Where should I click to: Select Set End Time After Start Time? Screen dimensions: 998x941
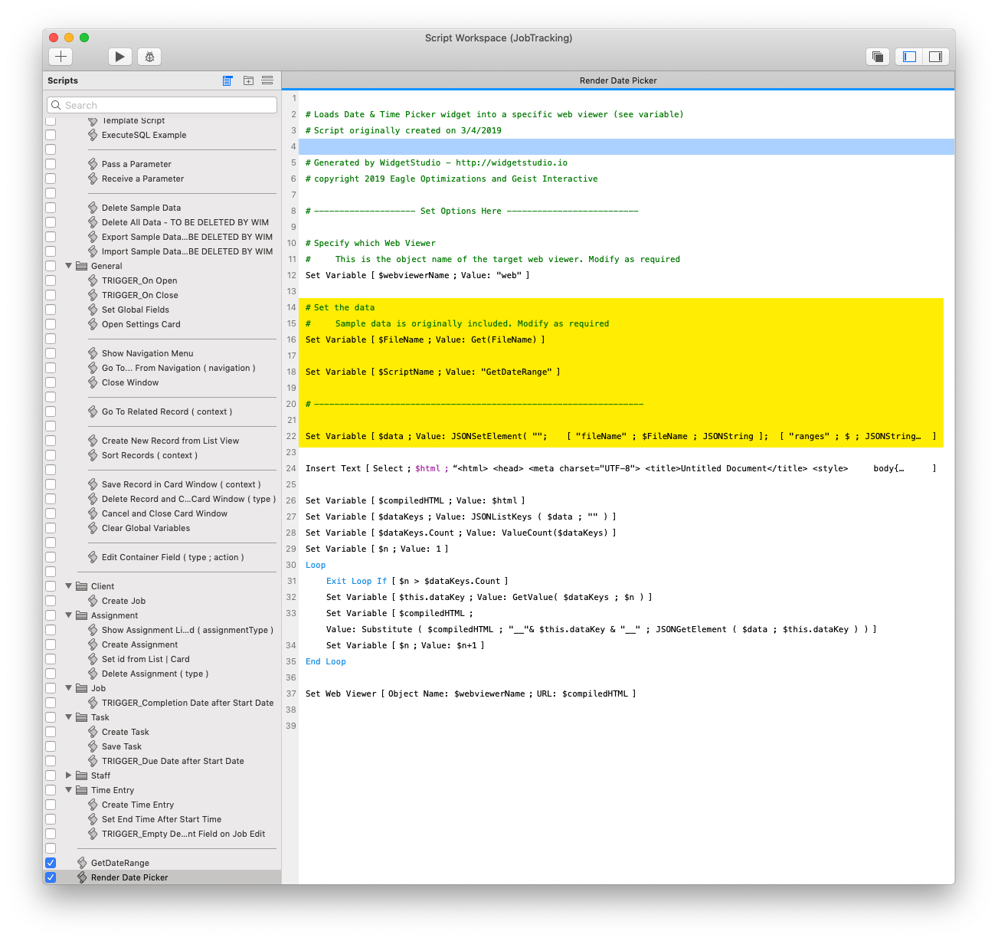point(162,819)
